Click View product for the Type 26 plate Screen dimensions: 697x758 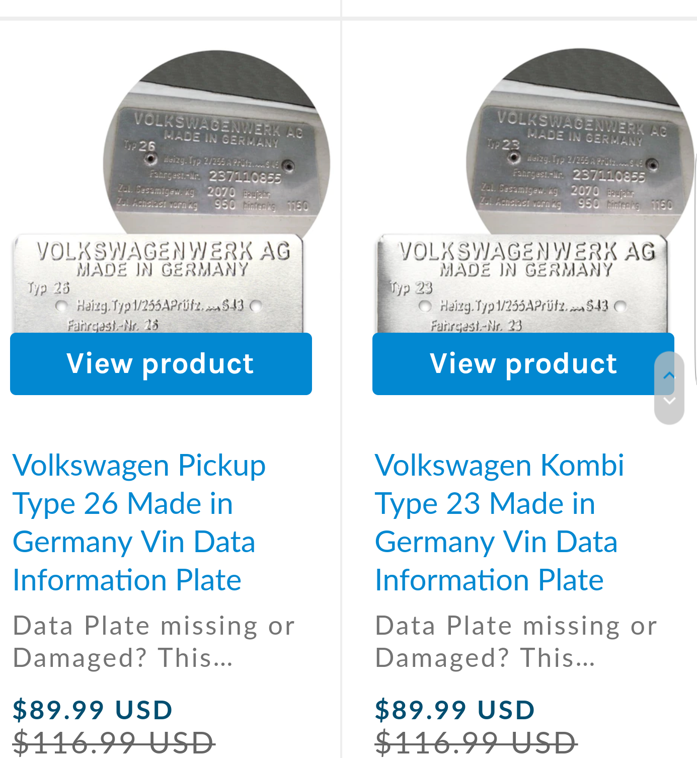pyautogui.click(x=161, y=363)
